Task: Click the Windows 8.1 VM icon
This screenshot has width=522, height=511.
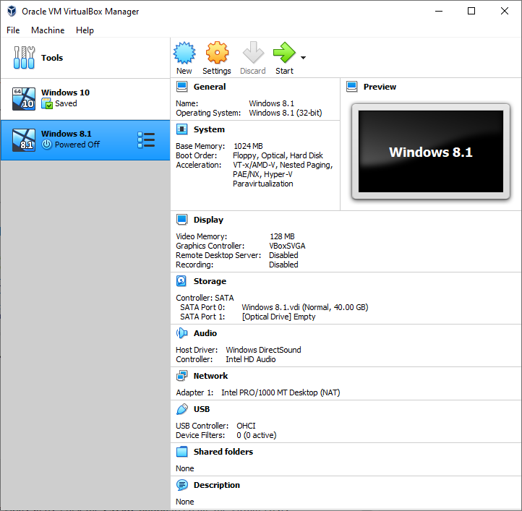Action: (x=24, y=140)
